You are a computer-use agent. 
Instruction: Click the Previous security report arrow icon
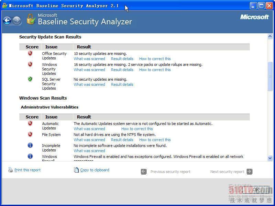pyautogui.click(x=144, y=171)
